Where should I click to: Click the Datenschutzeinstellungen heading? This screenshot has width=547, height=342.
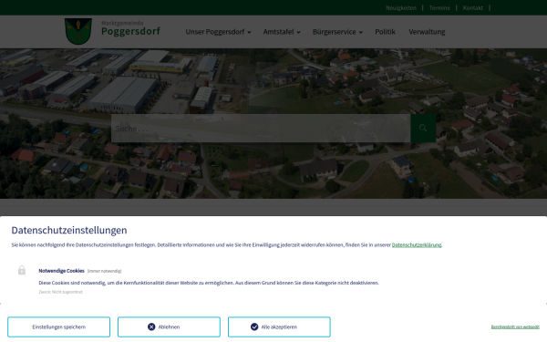(69, 231)
